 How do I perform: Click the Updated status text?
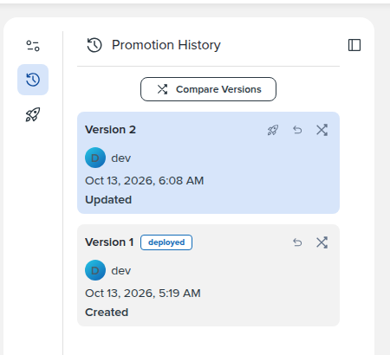click(x=108, y=200)
